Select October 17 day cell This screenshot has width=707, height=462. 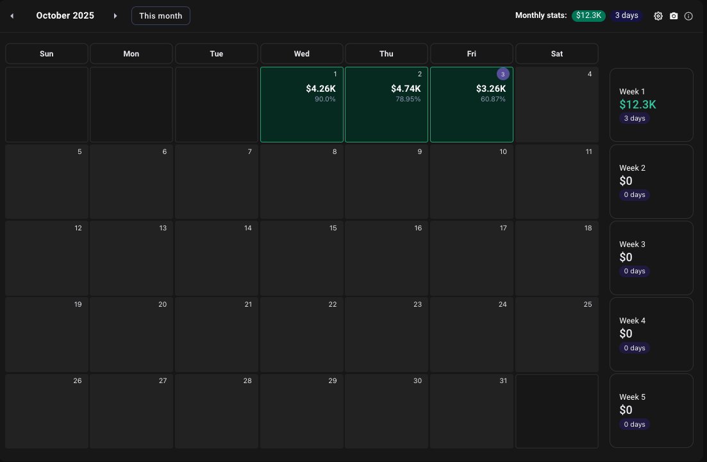[472, 258]
